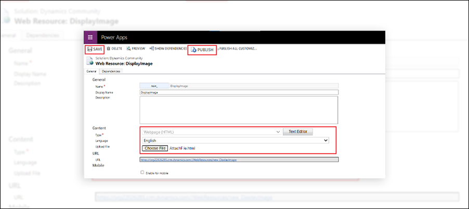Click the web resource page-globe icon
Screen dimensions: 469x209
click(89, 61)
